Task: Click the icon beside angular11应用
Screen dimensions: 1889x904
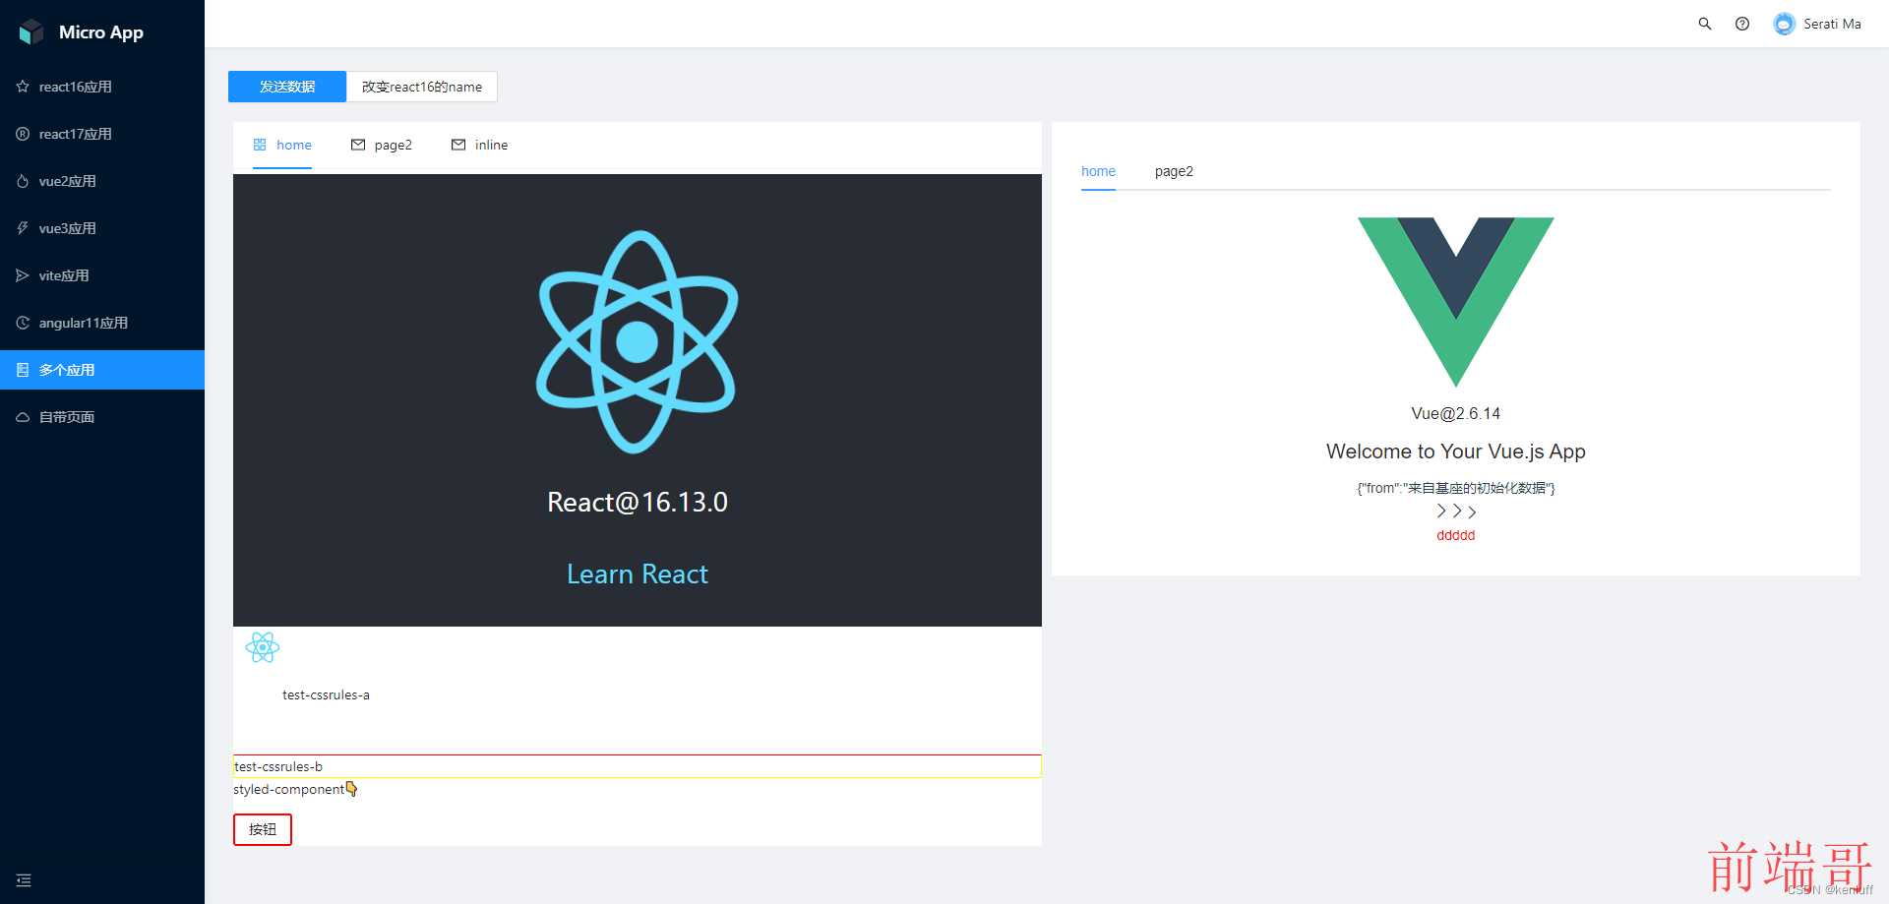Action: tap(23, 323)
